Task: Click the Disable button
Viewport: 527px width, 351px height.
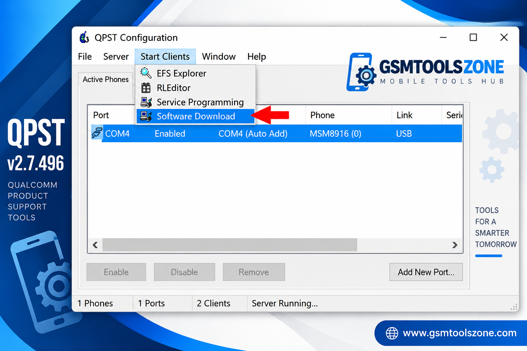Action: pyautogui.click(x=185, y=272)
